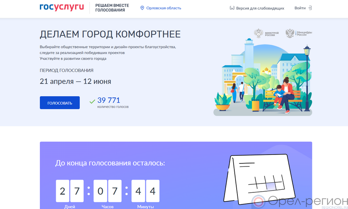Screen dimensions: 348x209
Task: Click the Госуслуги logo
Action: coord(61,8)
